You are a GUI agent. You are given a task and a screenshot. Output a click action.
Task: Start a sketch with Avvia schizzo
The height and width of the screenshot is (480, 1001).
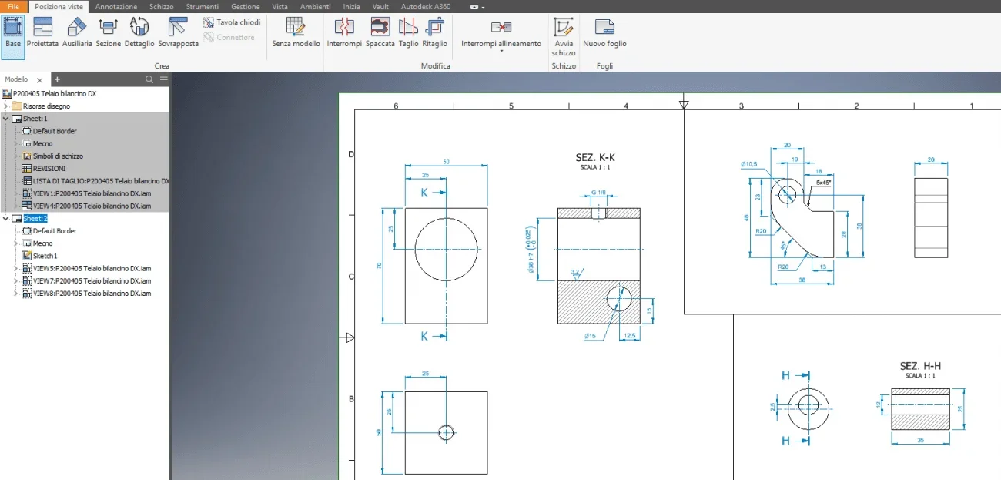[x=564, y=36]
